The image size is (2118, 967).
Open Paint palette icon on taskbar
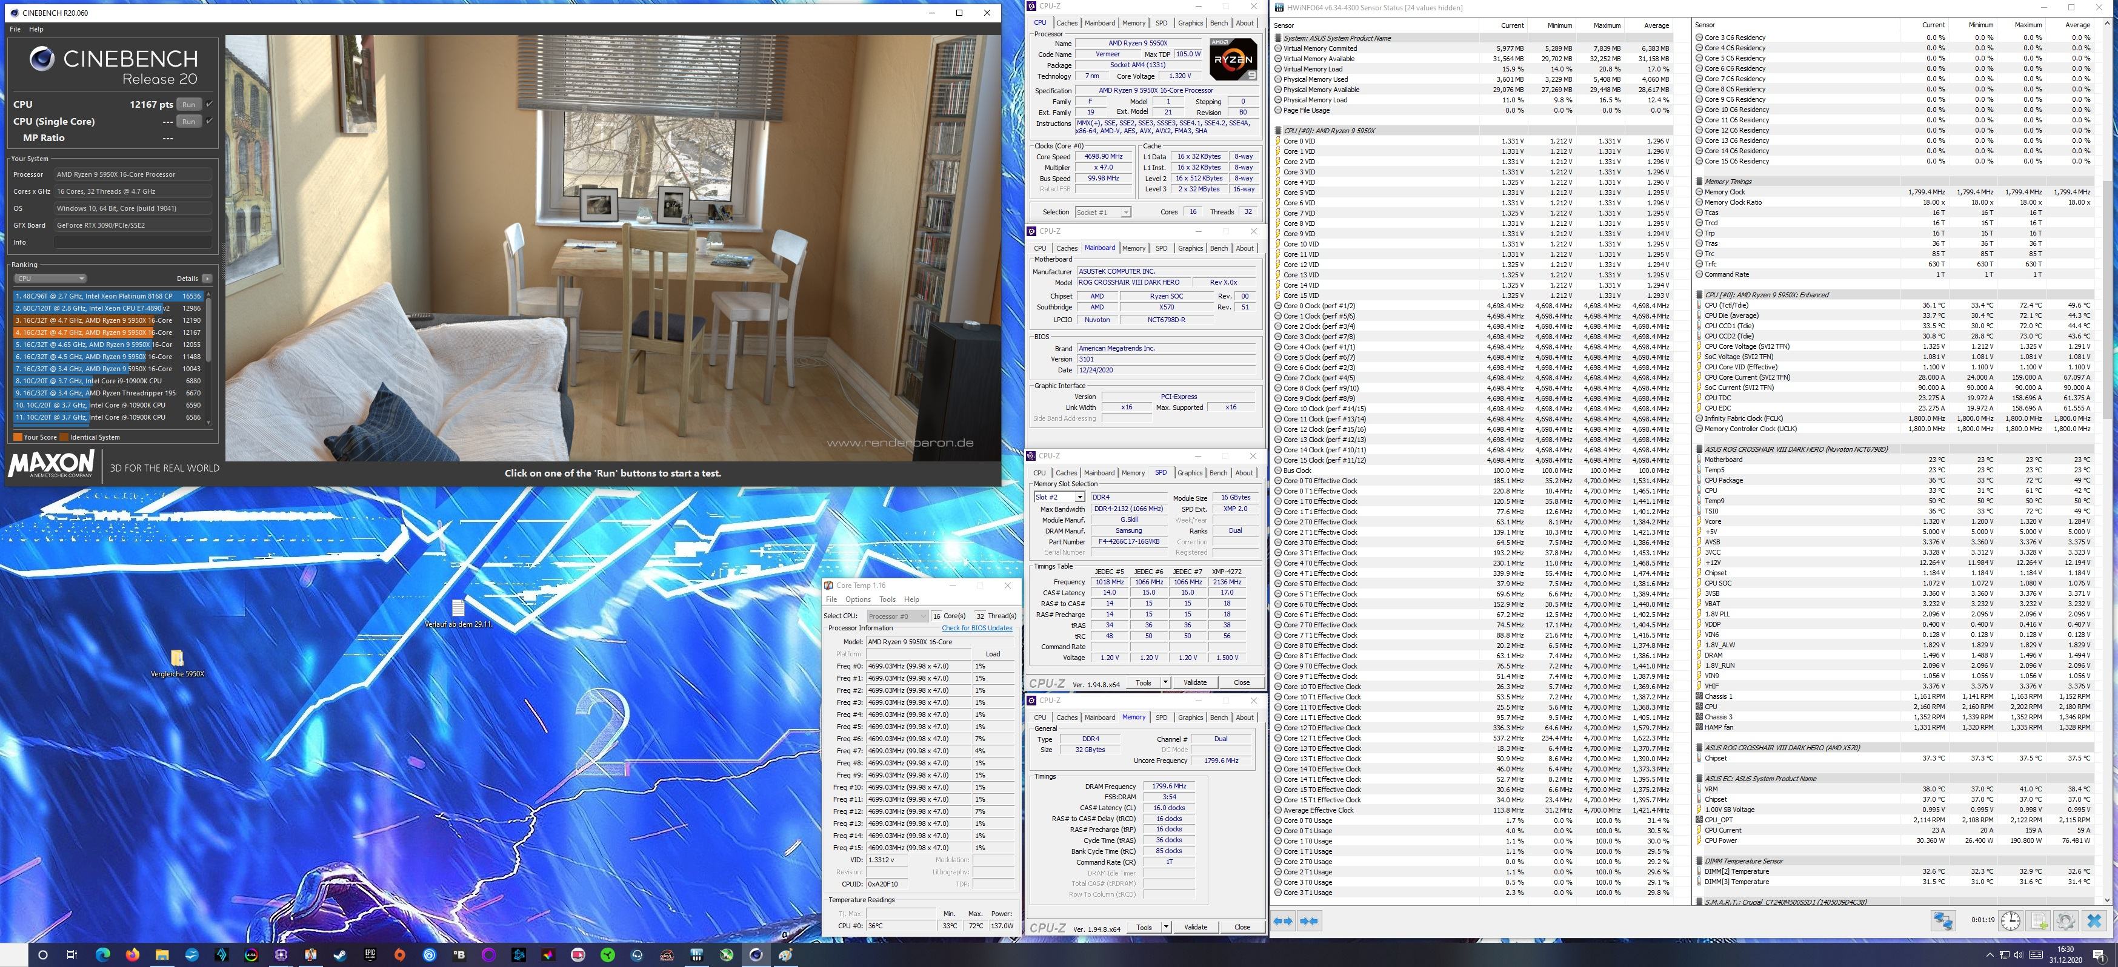click(x=785, y=955)
